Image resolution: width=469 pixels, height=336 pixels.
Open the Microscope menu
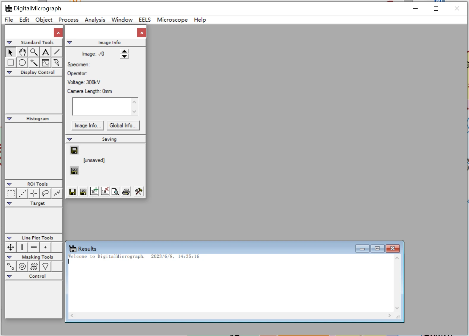point(172,20)
